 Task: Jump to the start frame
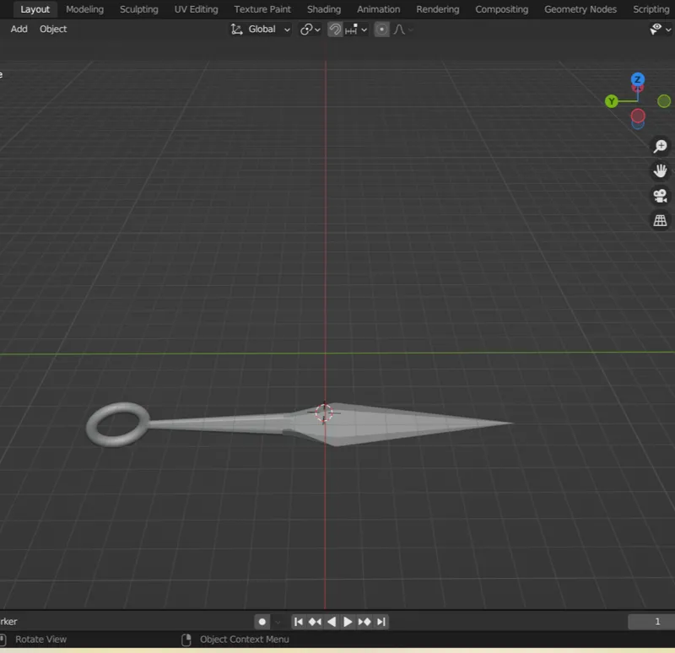coord(298,622)
